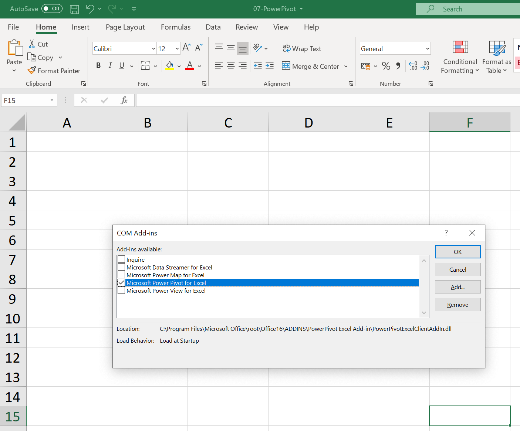Click the formula bar input

(x=328, y=100)
